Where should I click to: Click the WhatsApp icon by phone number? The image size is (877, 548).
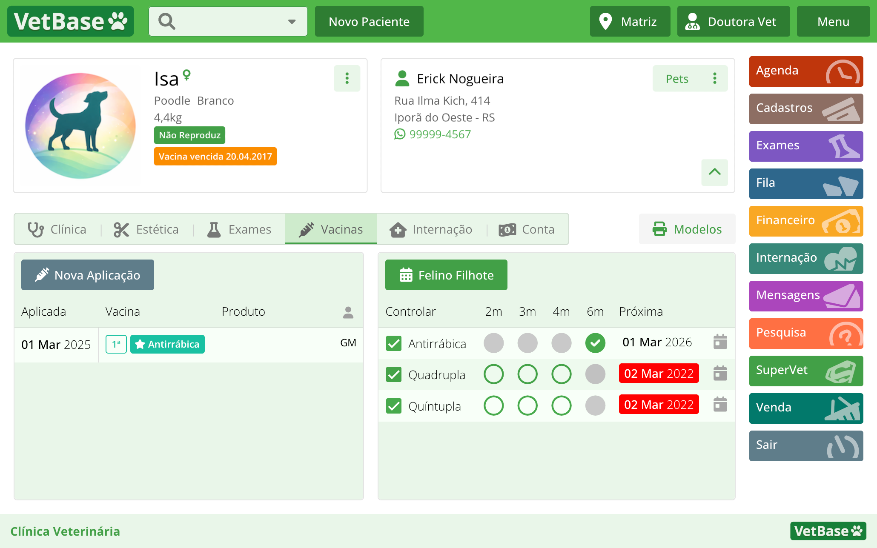(x=400, y=134)
